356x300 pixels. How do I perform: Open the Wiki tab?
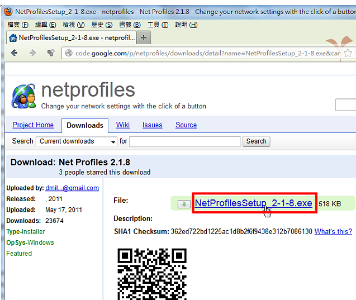pos(123,125)
